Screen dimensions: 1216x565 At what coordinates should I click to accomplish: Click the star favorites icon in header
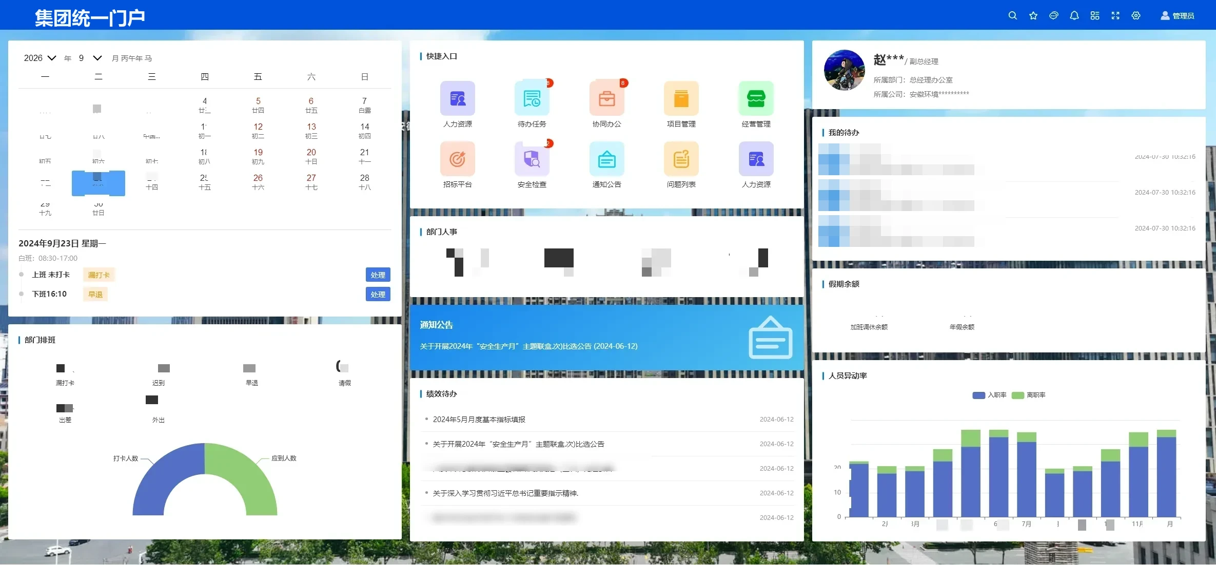click(x=1033, y=15)
